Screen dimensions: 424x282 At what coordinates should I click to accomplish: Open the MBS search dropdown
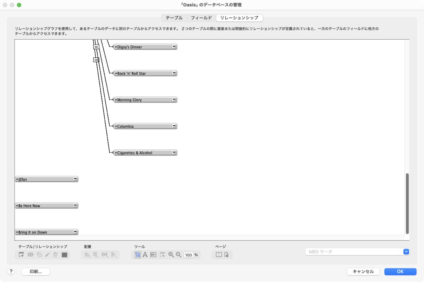click(406, 251)
